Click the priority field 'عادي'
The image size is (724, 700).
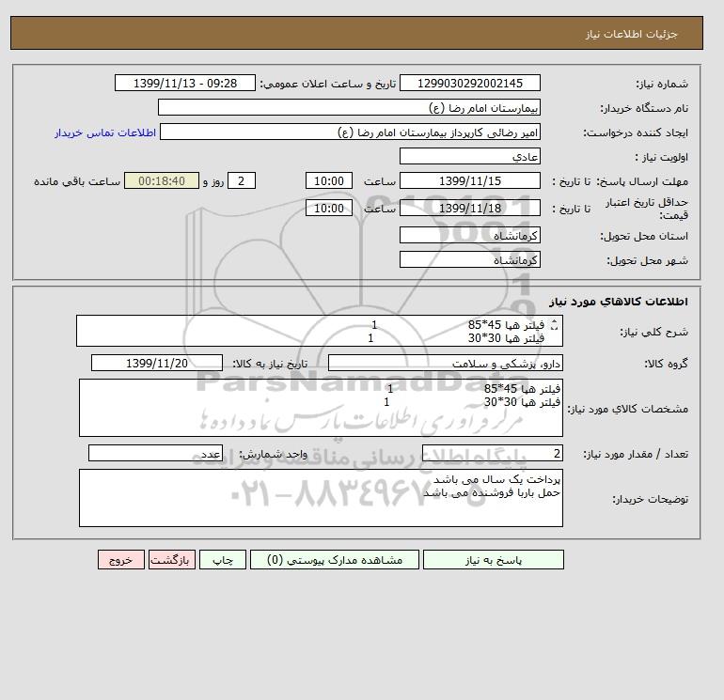[469, 156]
